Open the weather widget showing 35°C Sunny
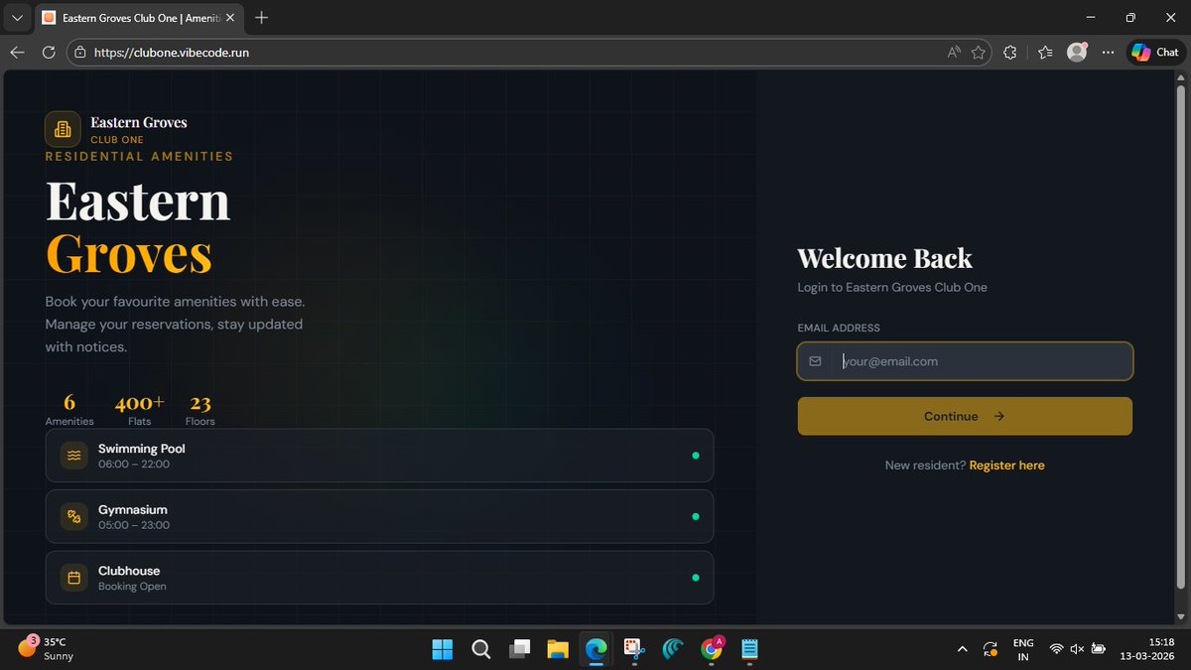This screenshot has width=1191, height=670. point(45,649)
